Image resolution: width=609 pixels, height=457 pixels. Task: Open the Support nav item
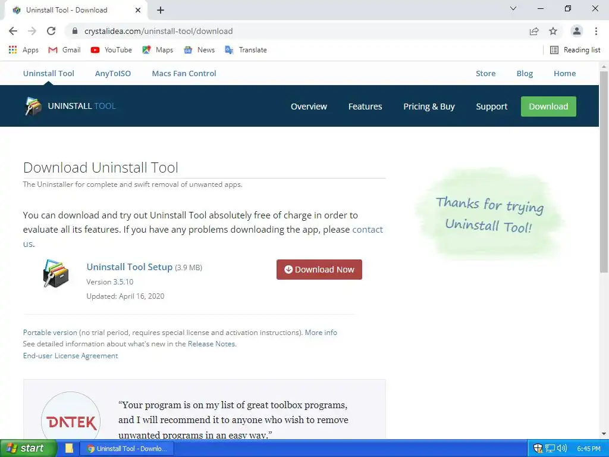(492, 107)
